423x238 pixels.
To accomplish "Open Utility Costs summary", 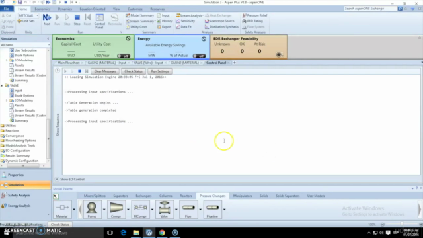I will (x=137, y=27).
